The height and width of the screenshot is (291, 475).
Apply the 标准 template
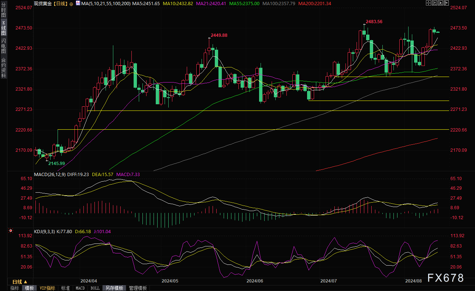[65, 288]
